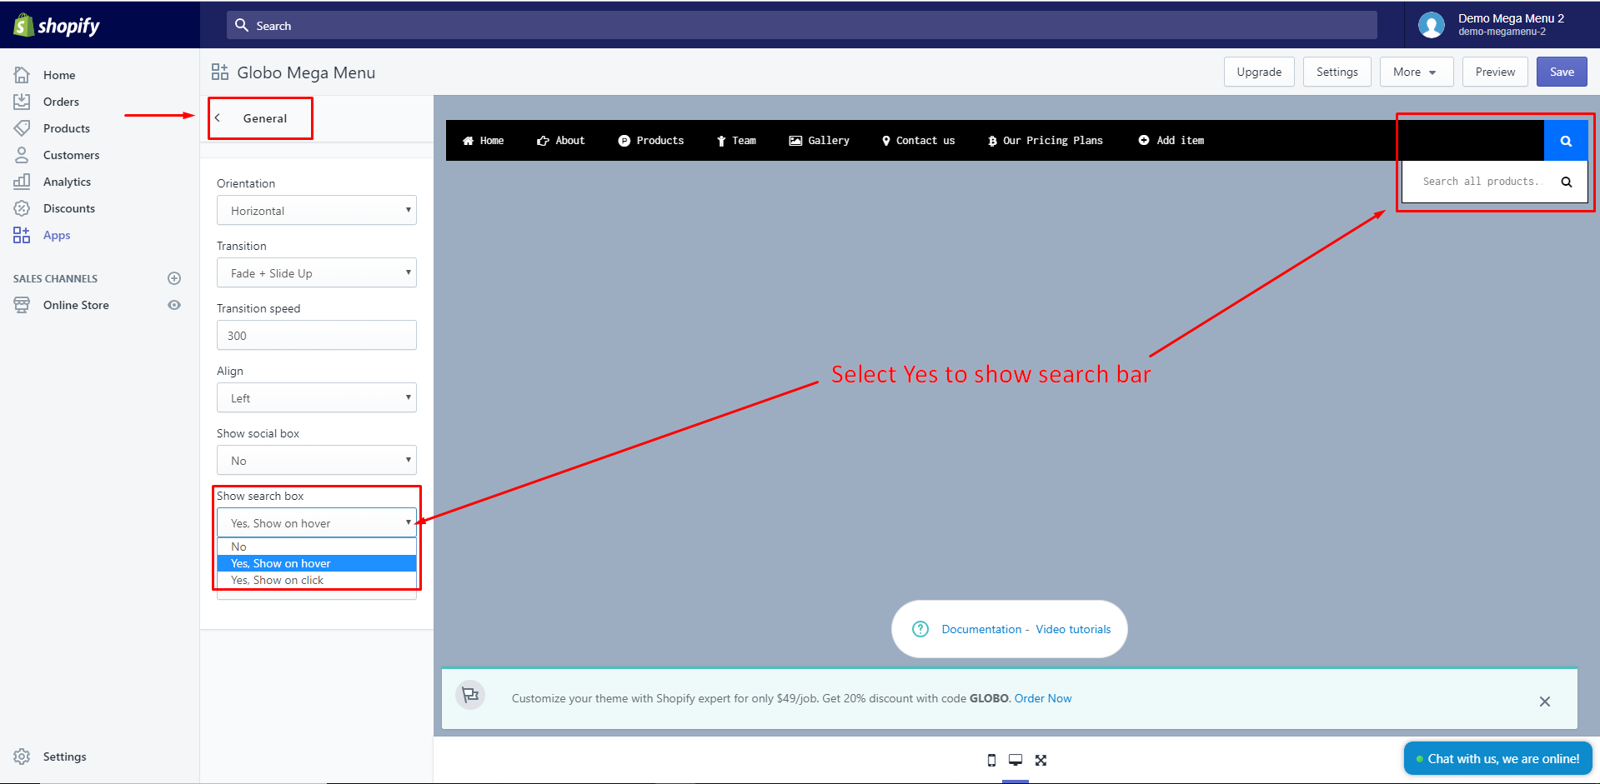Open the Orientation dropdown
The width and height of the screenshot is (1600, 784).
point(316,210)
